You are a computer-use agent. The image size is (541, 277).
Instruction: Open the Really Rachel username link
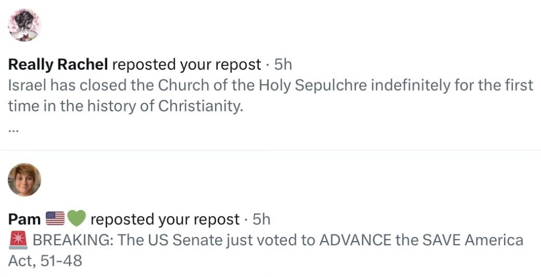pos(58,64)
